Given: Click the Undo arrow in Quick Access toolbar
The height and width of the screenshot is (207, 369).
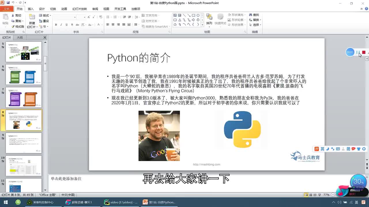Looking at the screenshot, I should pos(13,3).
